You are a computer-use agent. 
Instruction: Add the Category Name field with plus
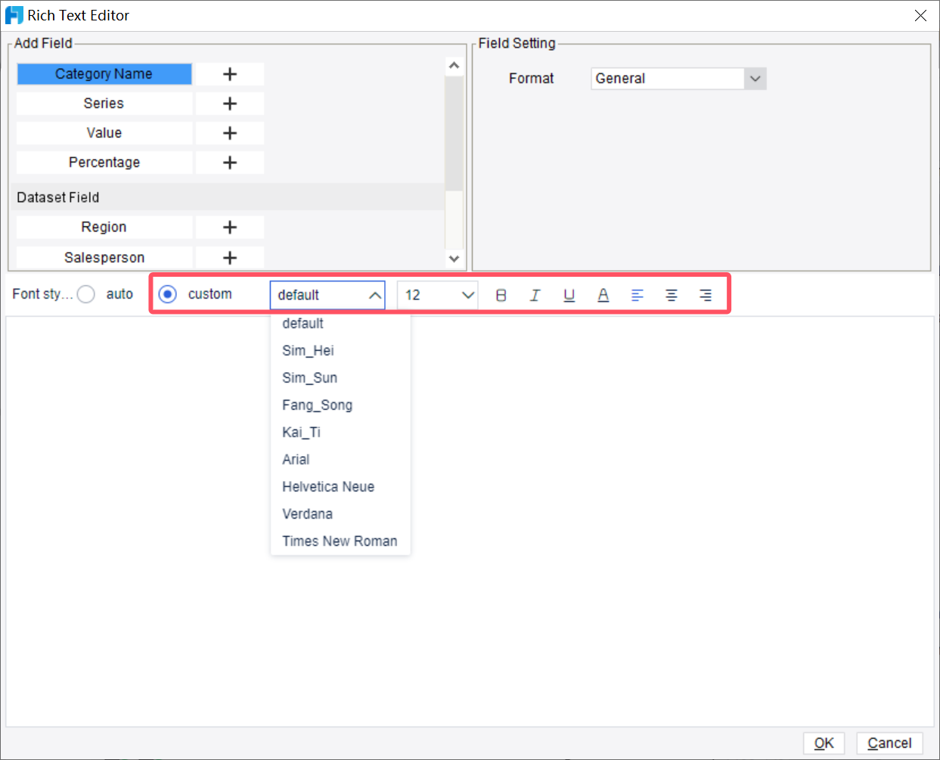coord(230,74)
